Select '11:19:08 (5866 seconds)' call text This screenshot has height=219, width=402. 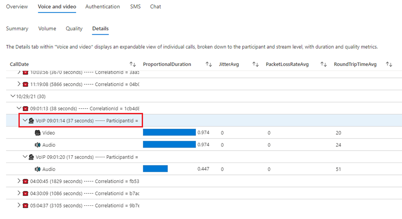pos(56,84)
